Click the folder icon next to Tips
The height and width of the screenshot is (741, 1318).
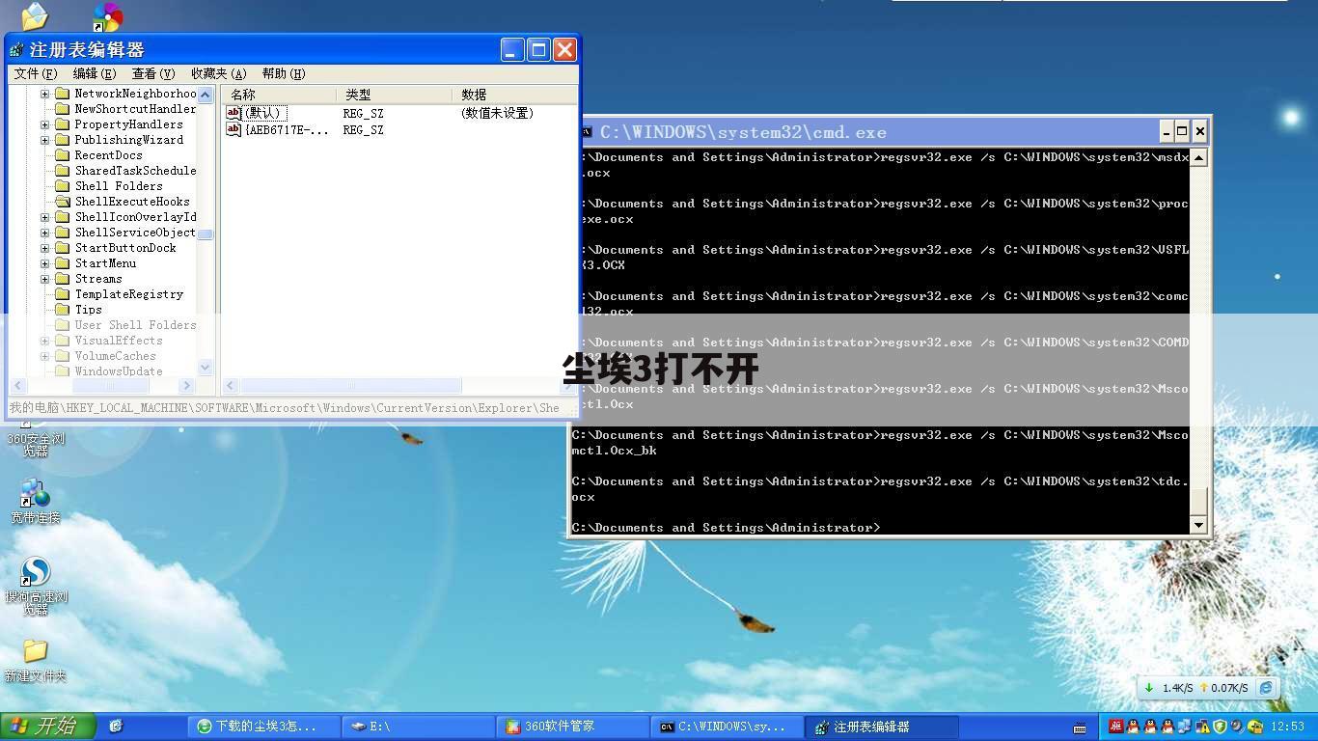pyautogui.click(x=63, y=310)
